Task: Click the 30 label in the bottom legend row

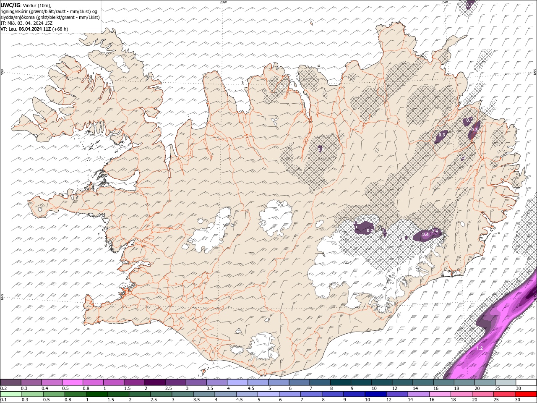Action: tap(518, 400)
